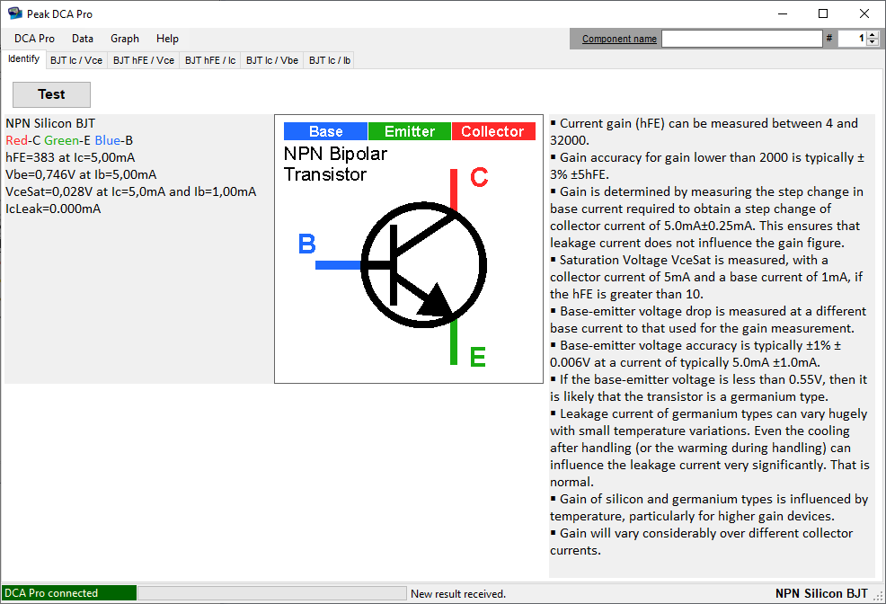Click 'Vbe=0,746V at Ib=5,00mA' line
This screenshot has width=886, height=604.
pyautogui.click(x=81, y=174)
